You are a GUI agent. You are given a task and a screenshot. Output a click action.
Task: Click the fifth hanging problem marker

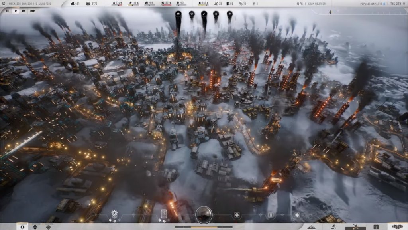(x=230, y=15)
